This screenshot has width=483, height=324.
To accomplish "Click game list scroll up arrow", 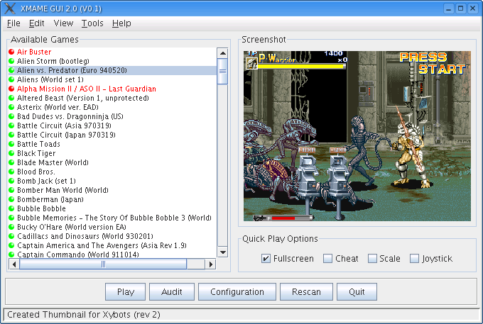I will (x=222, y=53).
